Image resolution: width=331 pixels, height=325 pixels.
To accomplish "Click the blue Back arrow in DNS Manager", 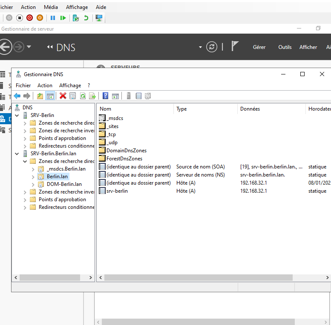I will coord(17,96).
